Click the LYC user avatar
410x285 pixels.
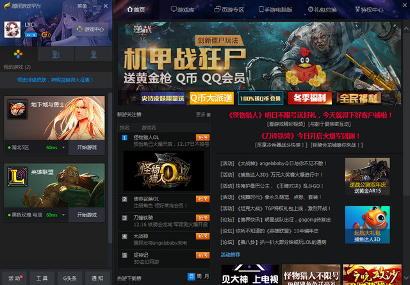coord(13,29)
